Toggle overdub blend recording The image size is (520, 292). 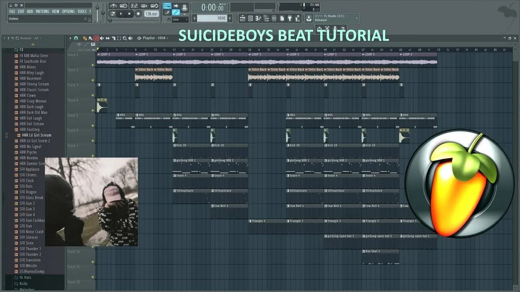[144, 6]
